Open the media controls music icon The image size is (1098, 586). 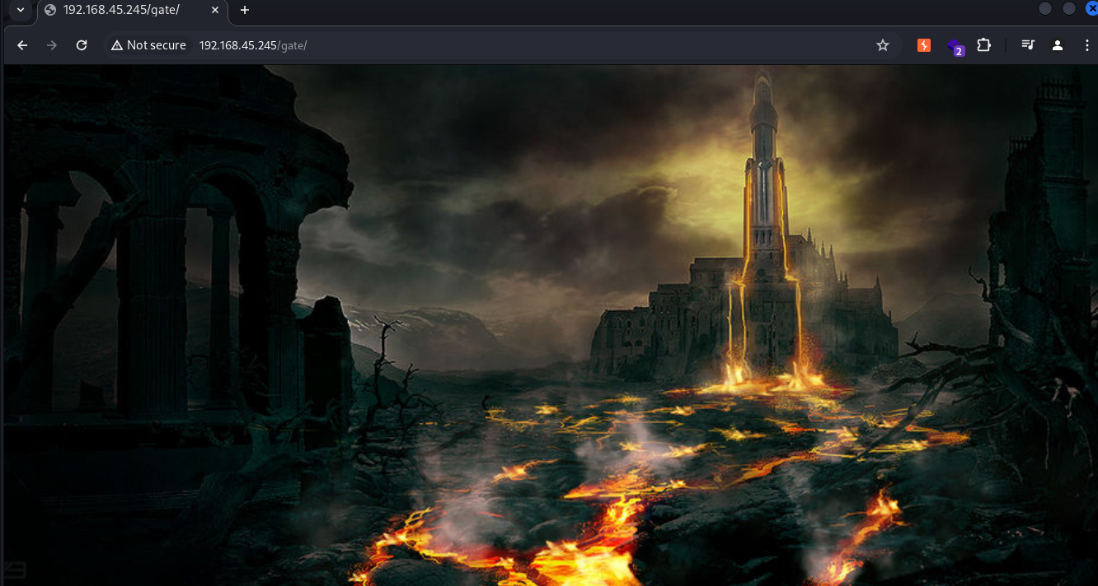(x=1028, y=45)
